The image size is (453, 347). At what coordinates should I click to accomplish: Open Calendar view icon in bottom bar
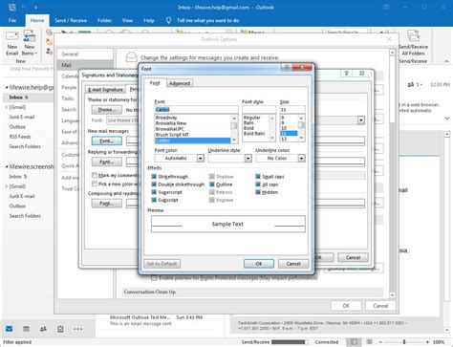click(x=26, y=329)
